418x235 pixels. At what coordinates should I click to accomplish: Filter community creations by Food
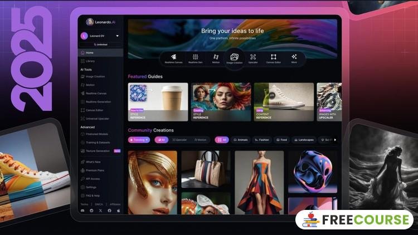pyautogui.click(x=282, y=140)
